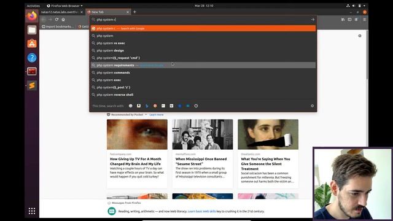Open the Library toolbar icon
The height and width of the screenshot is (221, 393).
(x=343, y=19)
